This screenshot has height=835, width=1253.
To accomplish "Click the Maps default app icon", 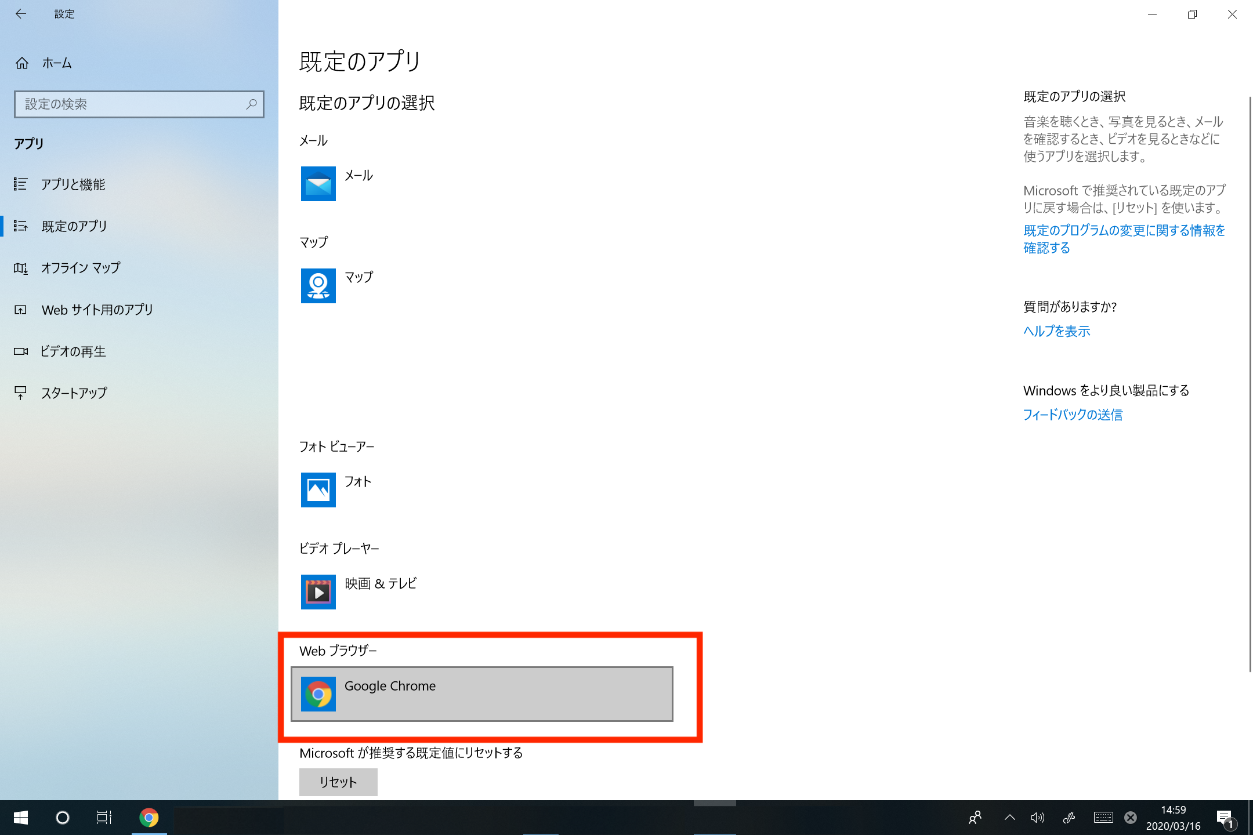I will point(318,286).
